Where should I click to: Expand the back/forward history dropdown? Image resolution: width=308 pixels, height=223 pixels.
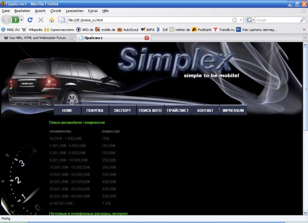point(22,20)
